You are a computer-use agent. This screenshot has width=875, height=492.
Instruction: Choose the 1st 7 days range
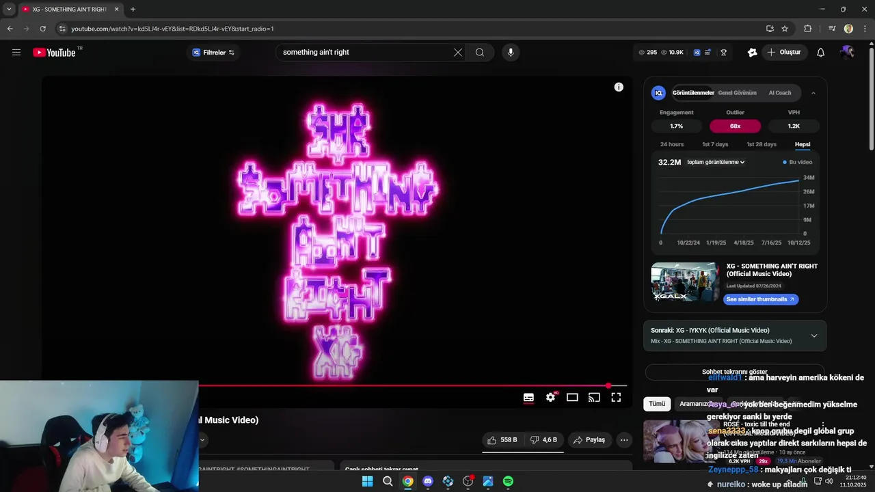tap(715, 144)
